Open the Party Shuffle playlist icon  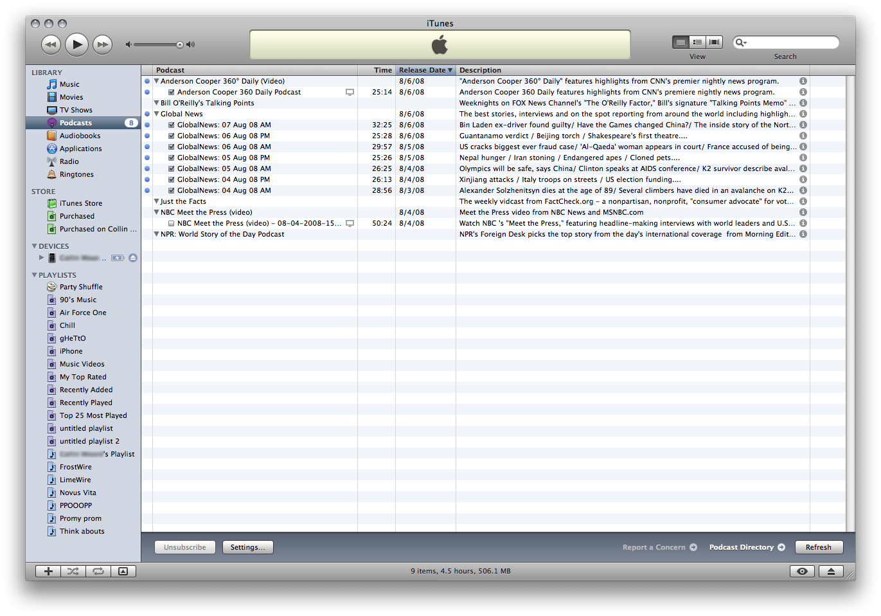(52, 287)
